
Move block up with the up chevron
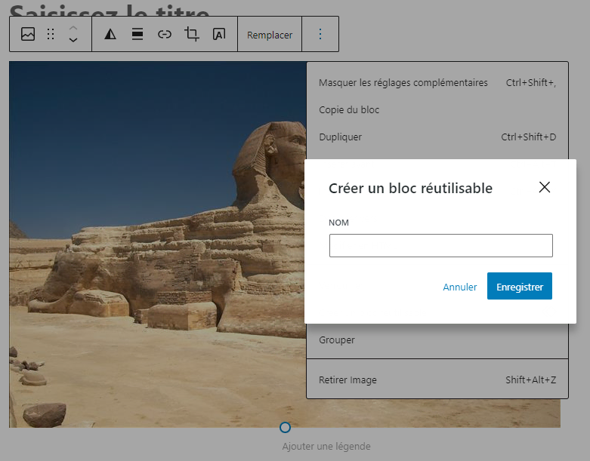[x=73, y=28]
